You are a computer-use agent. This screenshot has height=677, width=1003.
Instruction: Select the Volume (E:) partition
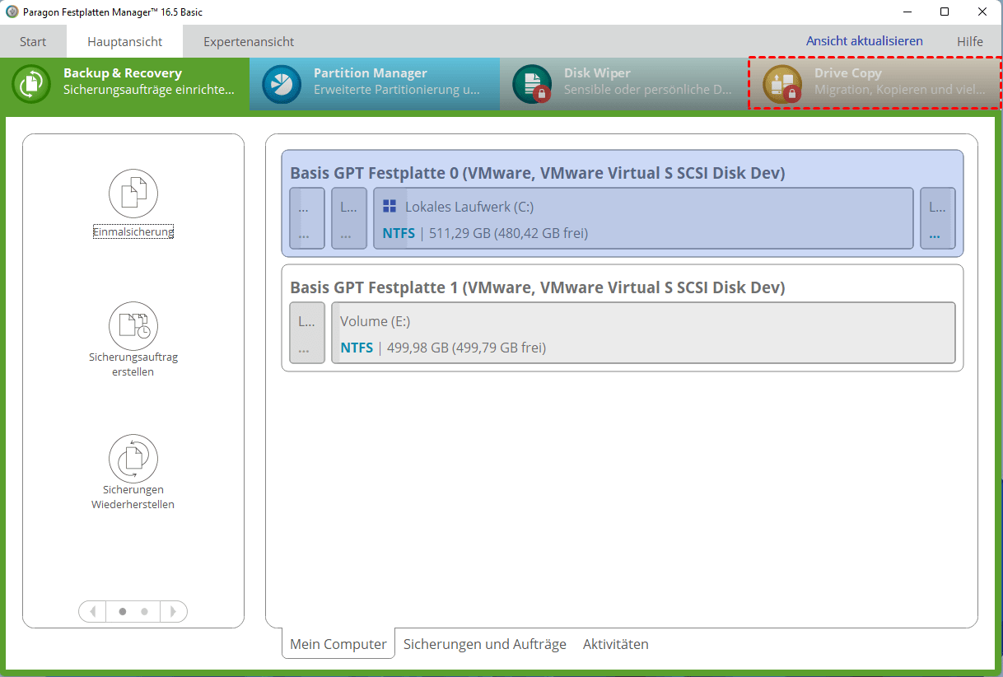click(643, 333)
